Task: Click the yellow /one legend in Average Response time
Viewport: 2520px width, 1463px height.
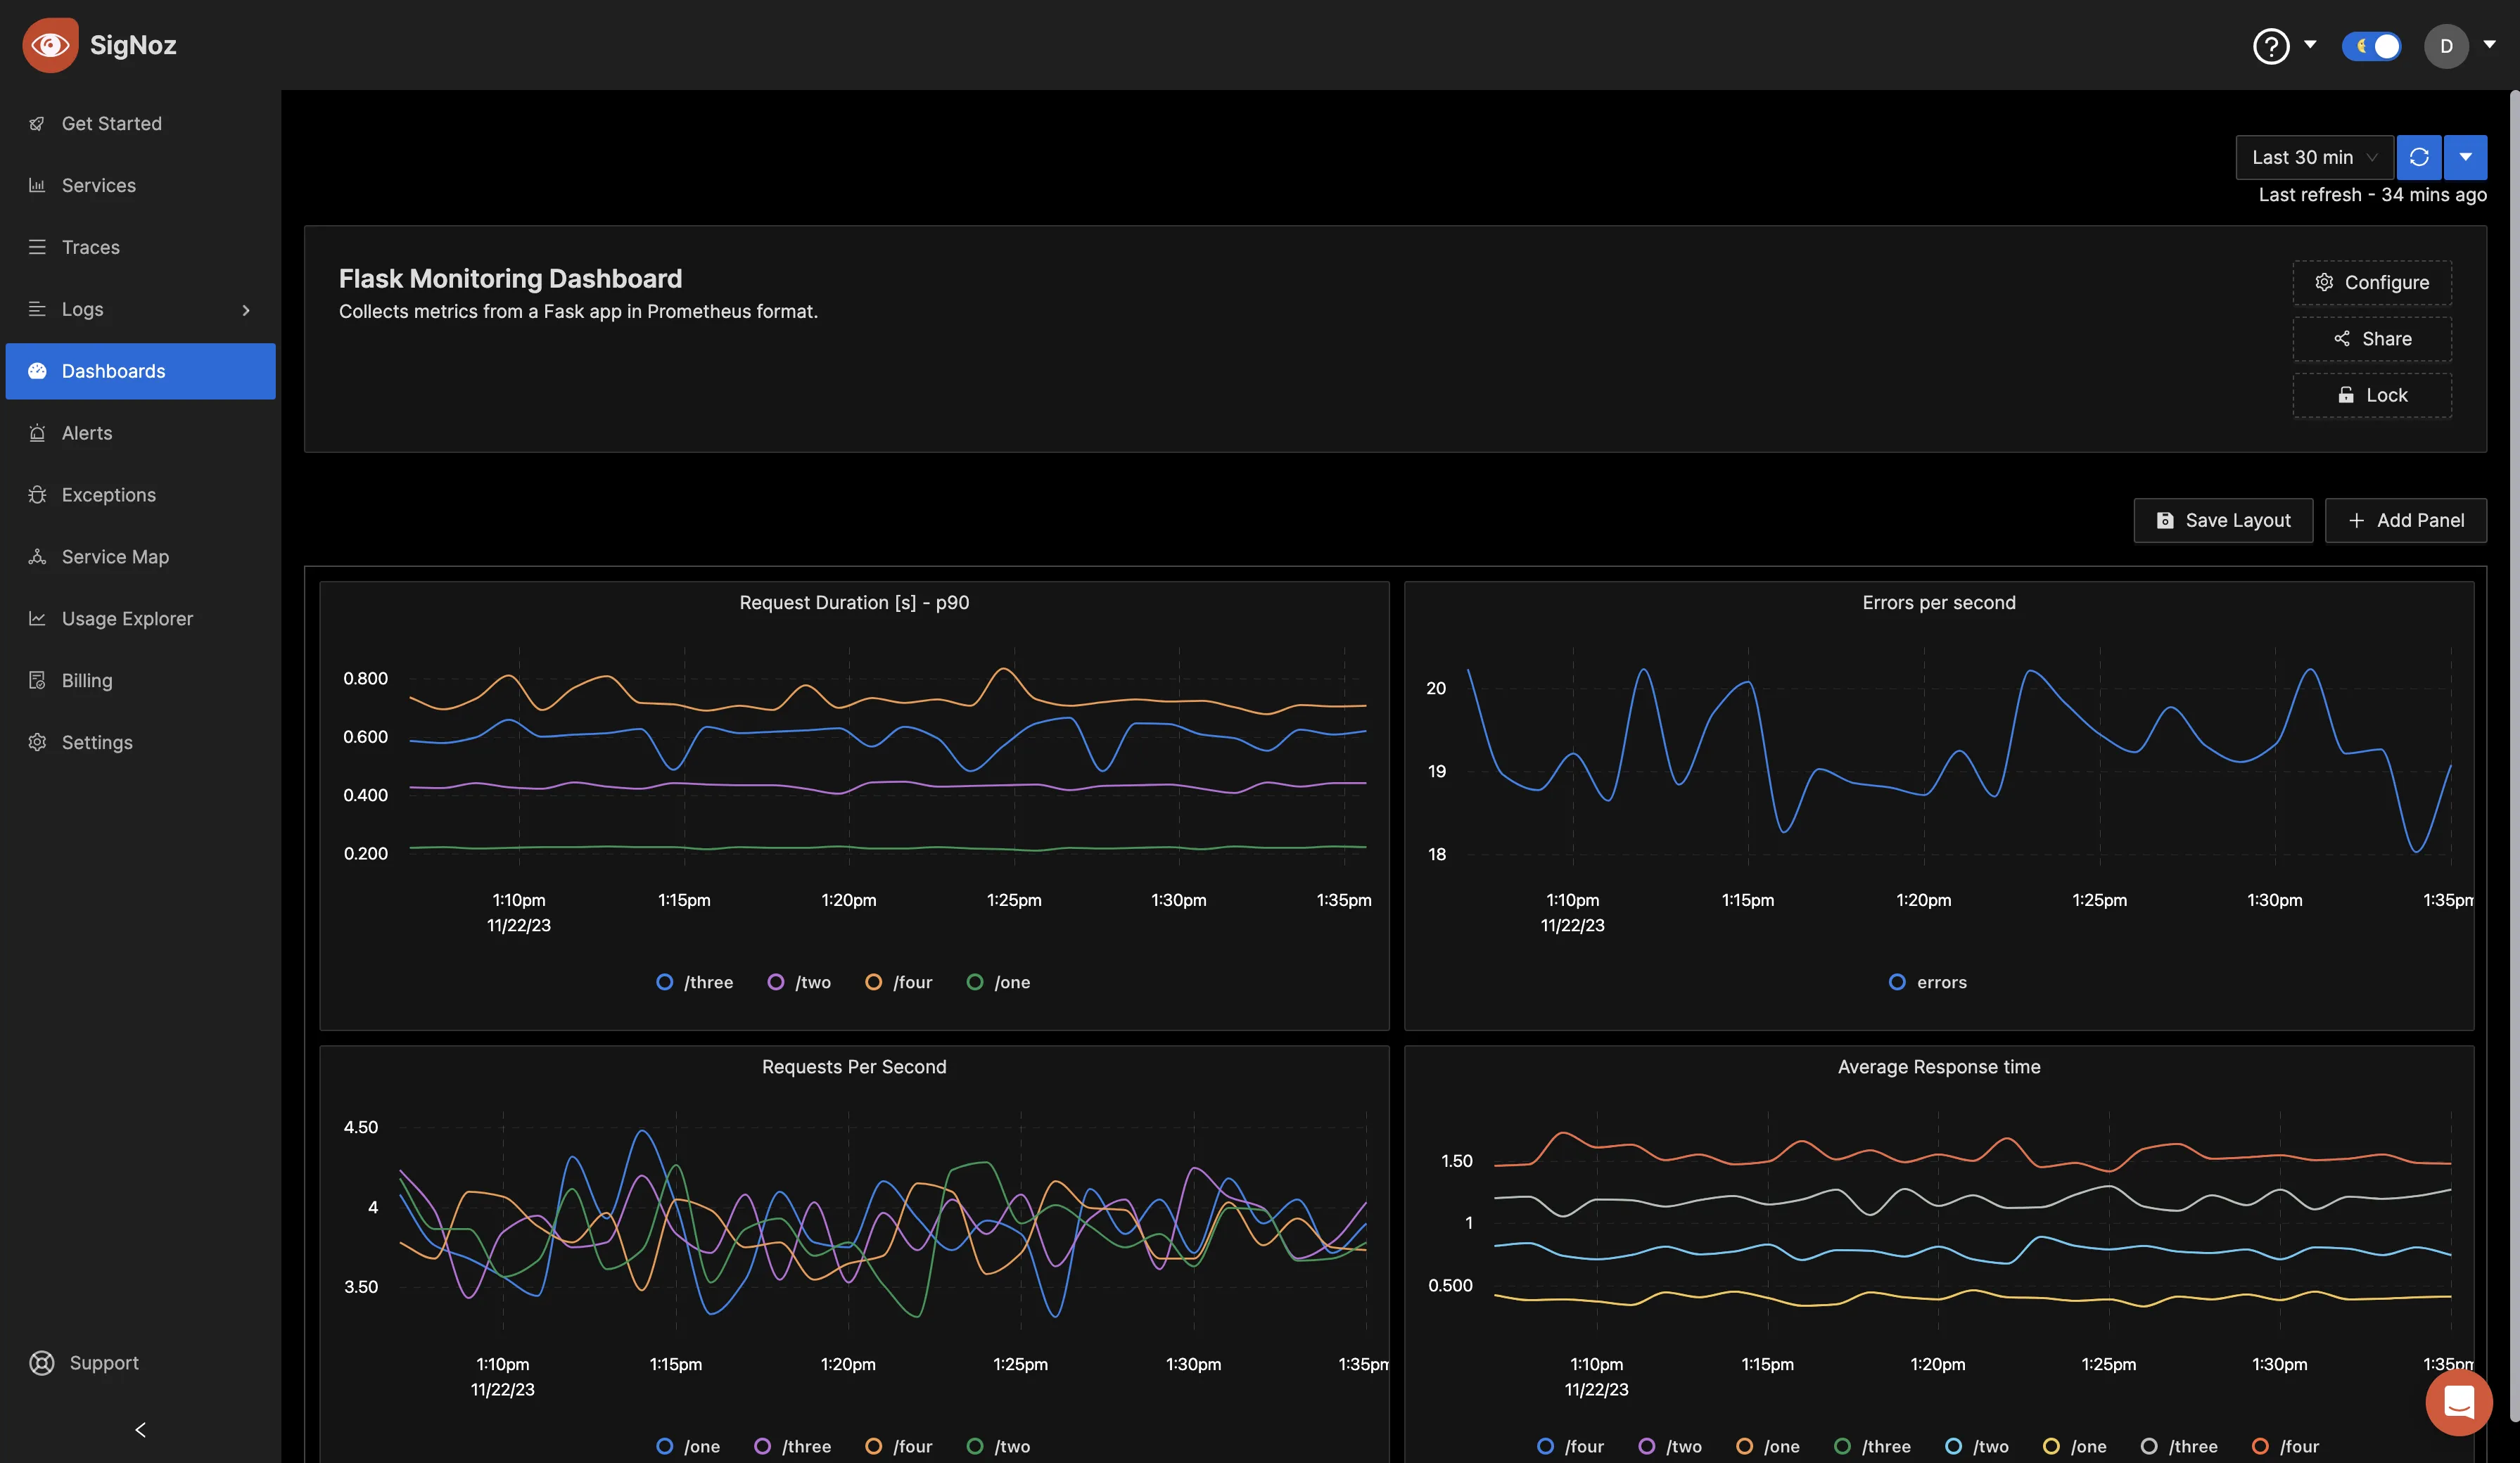Action: [2075, 1446]
